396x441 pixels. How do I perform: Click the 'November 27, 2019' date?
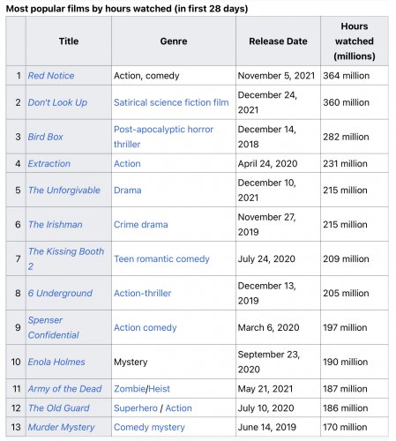(267, 225)
